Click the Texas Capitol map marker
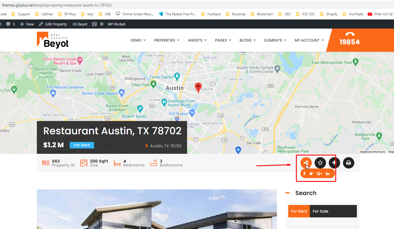This screenshot has width=394, height=229. click(x=177, y=76)
